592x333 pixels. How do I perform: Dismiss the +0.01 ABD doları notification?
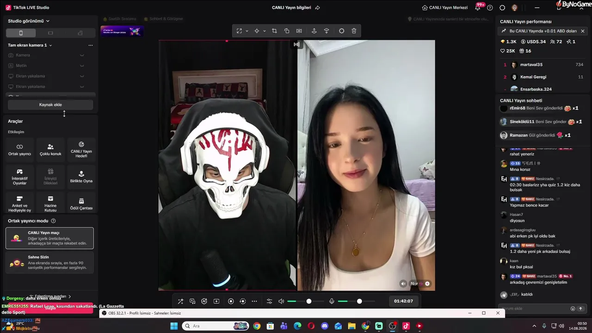click(x=583, y=31)
